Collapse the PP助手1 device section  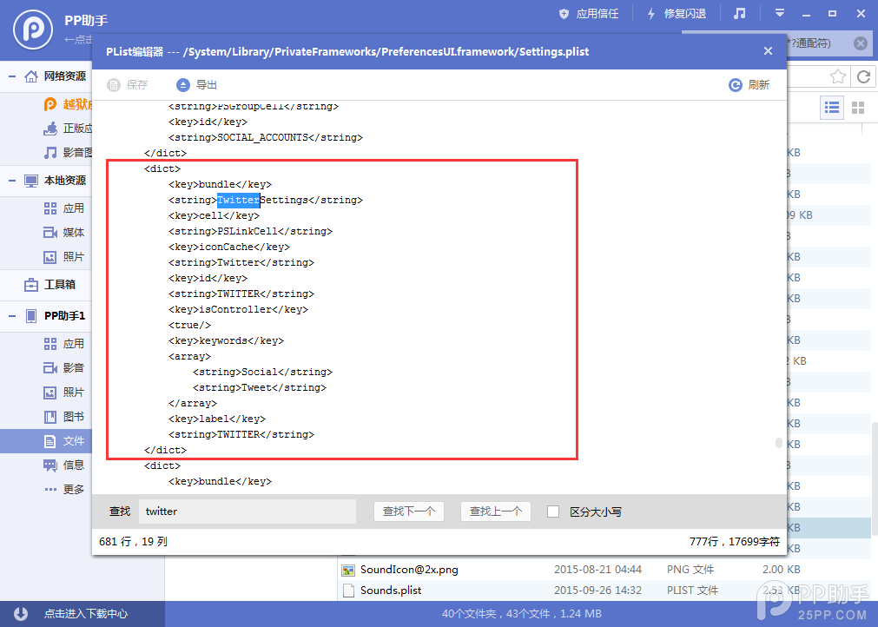(12, 316)
